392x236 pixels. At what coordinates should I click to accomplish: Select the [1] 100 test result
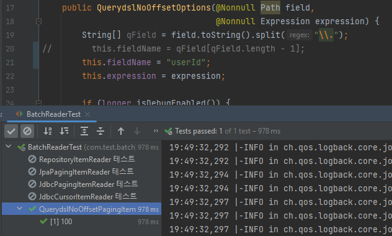tap(81, 222)
